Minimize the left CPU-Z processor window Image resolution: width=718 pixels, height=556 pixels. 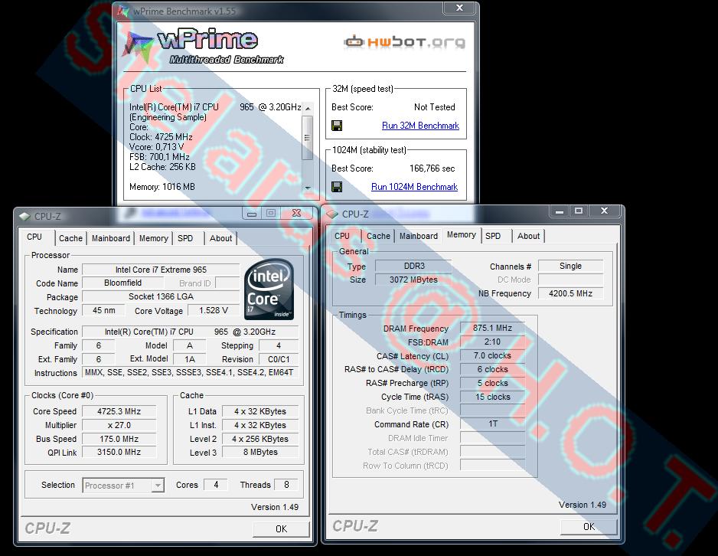coord(251,213)
